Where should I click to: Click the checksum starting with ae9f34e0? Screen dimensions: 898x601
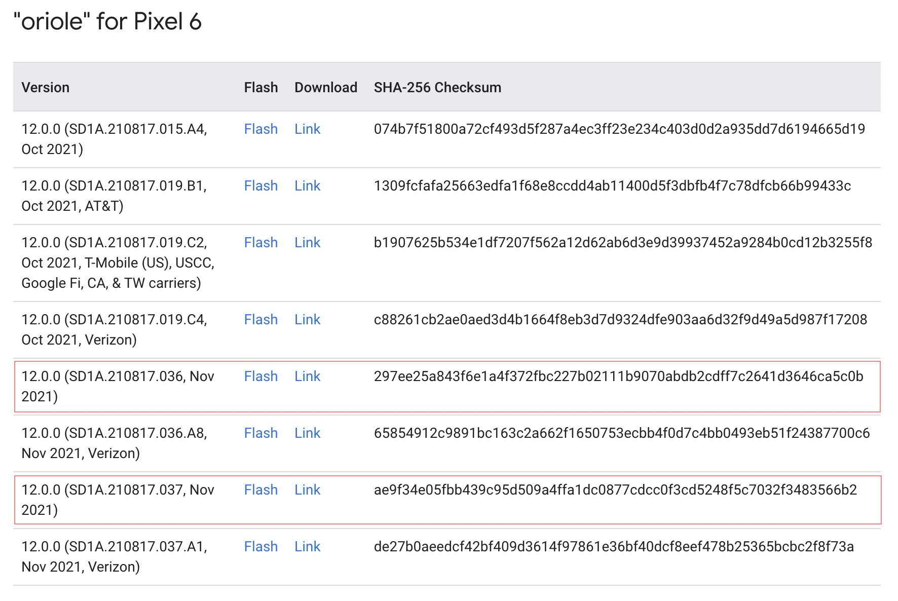coord(615,490)
